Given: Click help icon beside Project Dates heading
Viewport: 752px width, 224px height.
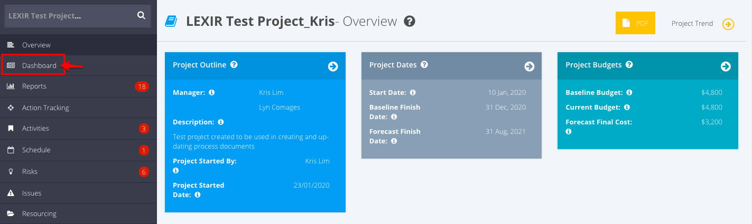Looking at the screenshot, I should coord(424,65).
